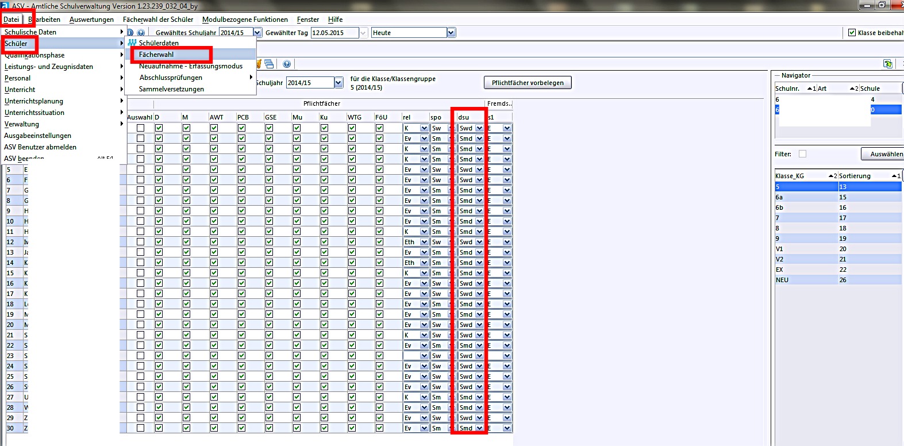Sort by the Sortierung column header
Screen dimensions: 904x446
(x=870, y=176)
